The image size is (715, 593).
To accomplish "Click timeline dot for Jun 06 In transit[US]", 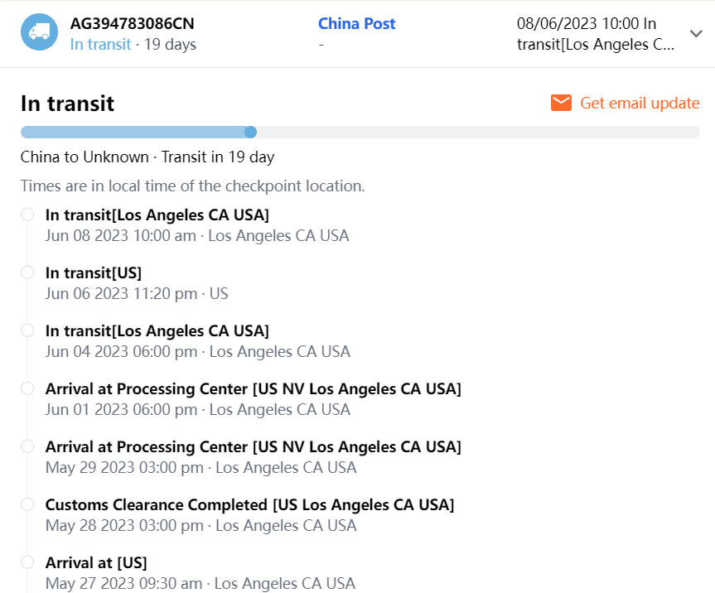I will pos(27,272).
